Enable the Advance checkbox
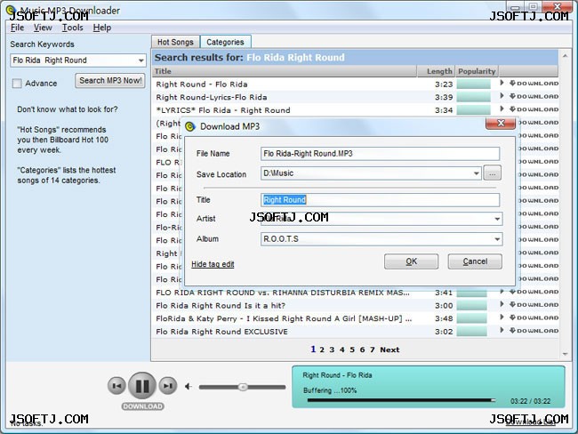 17,84
